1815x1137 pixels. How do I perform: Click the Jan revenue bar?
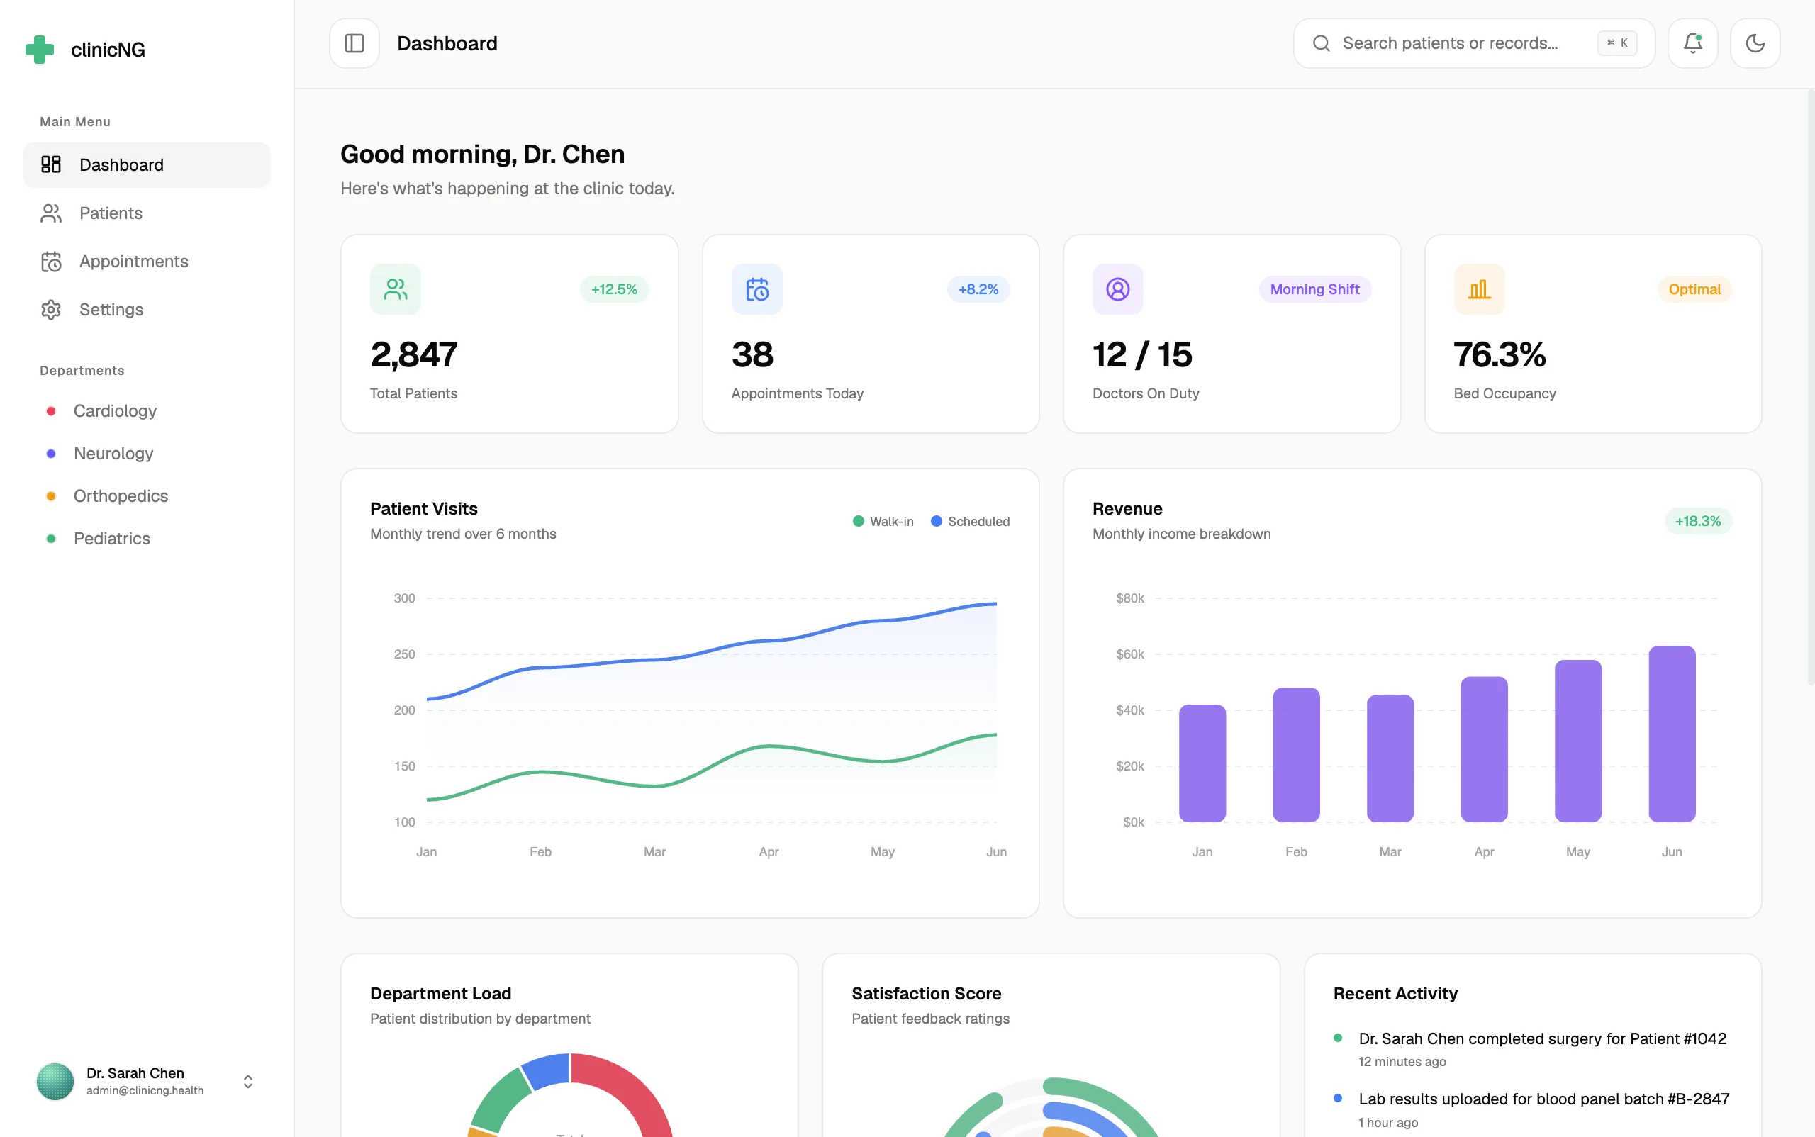pyautogui.click(x=1202, y=763)
